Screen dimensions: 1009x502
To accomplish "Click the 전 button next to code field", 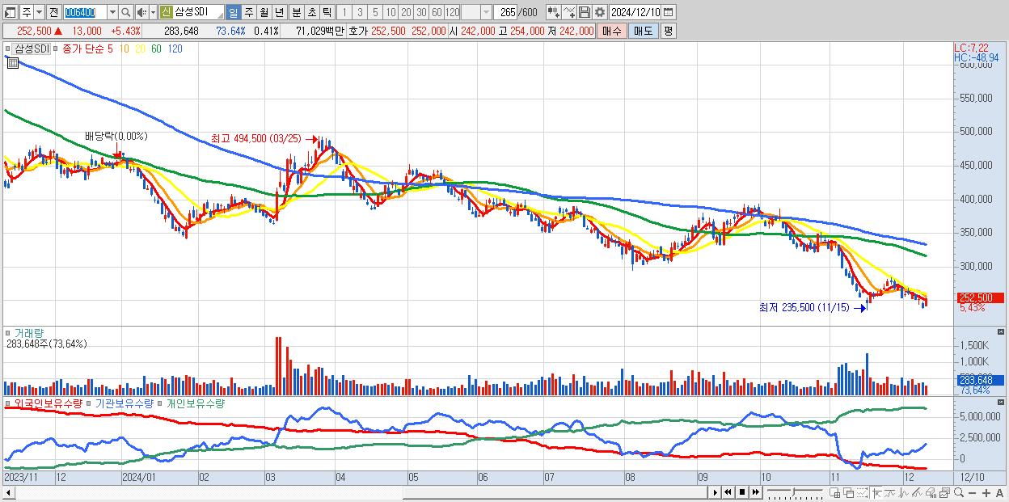I will pyautogui.click(x=53, y=12).
